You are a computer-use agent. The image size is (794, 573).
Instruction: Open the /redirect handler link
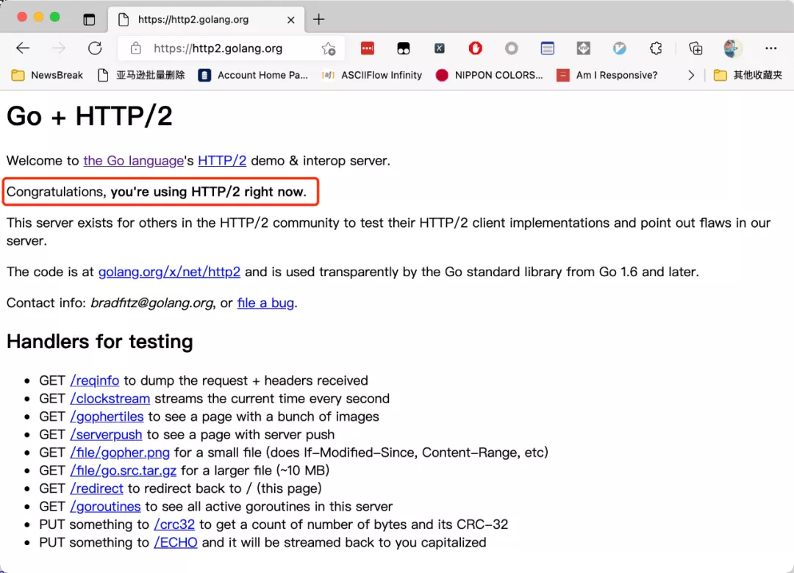97,489
